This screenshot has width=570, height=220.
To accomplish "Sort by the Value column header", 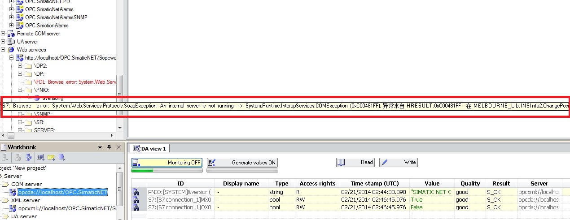I will click(432, 183).
